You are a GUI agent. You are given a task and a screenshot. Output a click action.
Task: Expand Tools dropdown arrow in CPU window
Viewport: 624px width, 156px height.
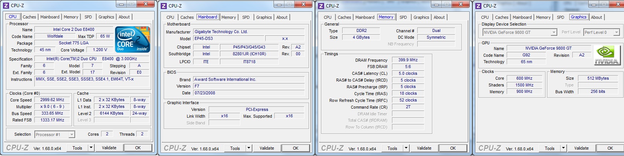[91, 148]
